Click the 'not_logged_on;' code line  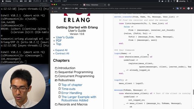tap(137, 100)
